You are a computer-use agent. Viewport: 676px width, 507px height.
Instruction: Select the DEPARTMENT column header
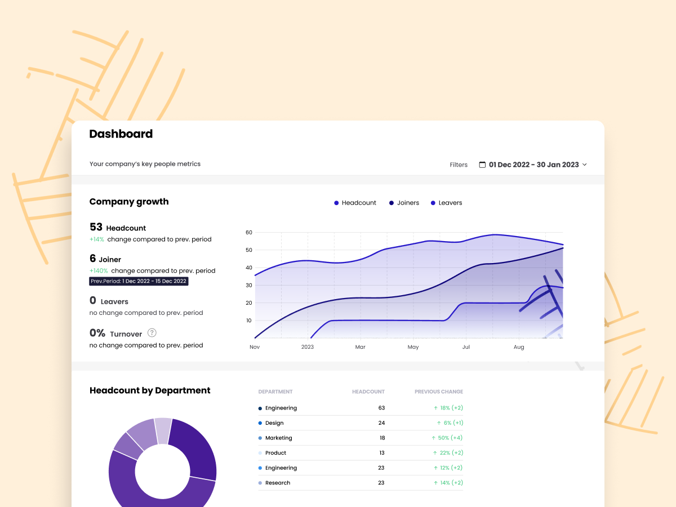[275, 392]
